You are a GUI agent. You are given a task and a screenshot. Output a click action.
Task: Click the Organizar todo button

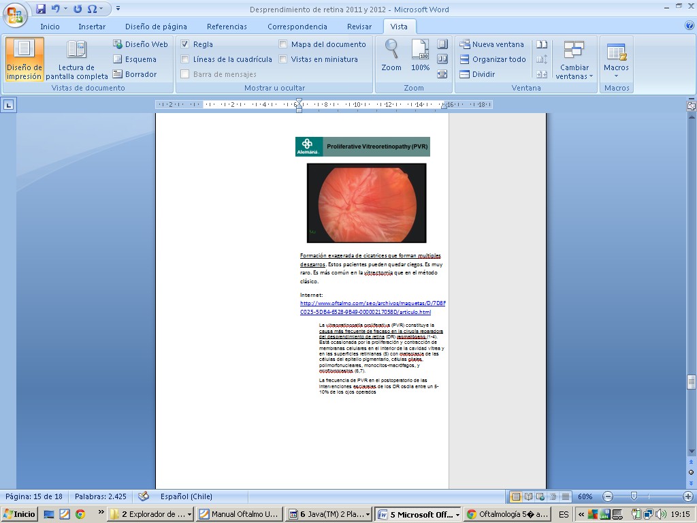pos(492,59)
